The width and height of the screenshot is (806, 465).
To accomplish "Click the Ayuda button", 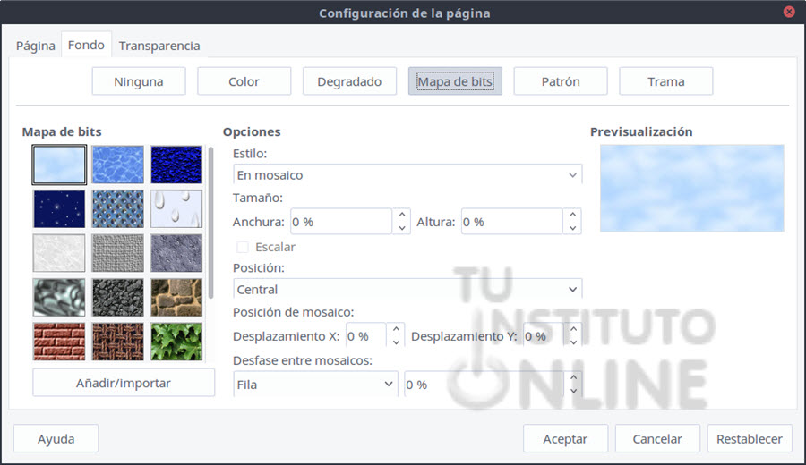I will click(x=56, y=439).
